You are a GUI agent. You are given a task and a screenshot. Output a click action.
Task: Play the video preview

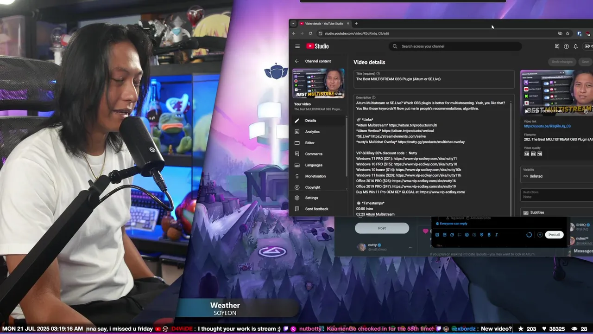coord(526,111)
